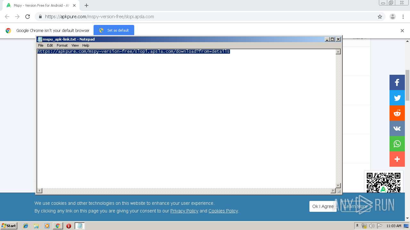Open Action Center flag icon

[x=380, y=226]
